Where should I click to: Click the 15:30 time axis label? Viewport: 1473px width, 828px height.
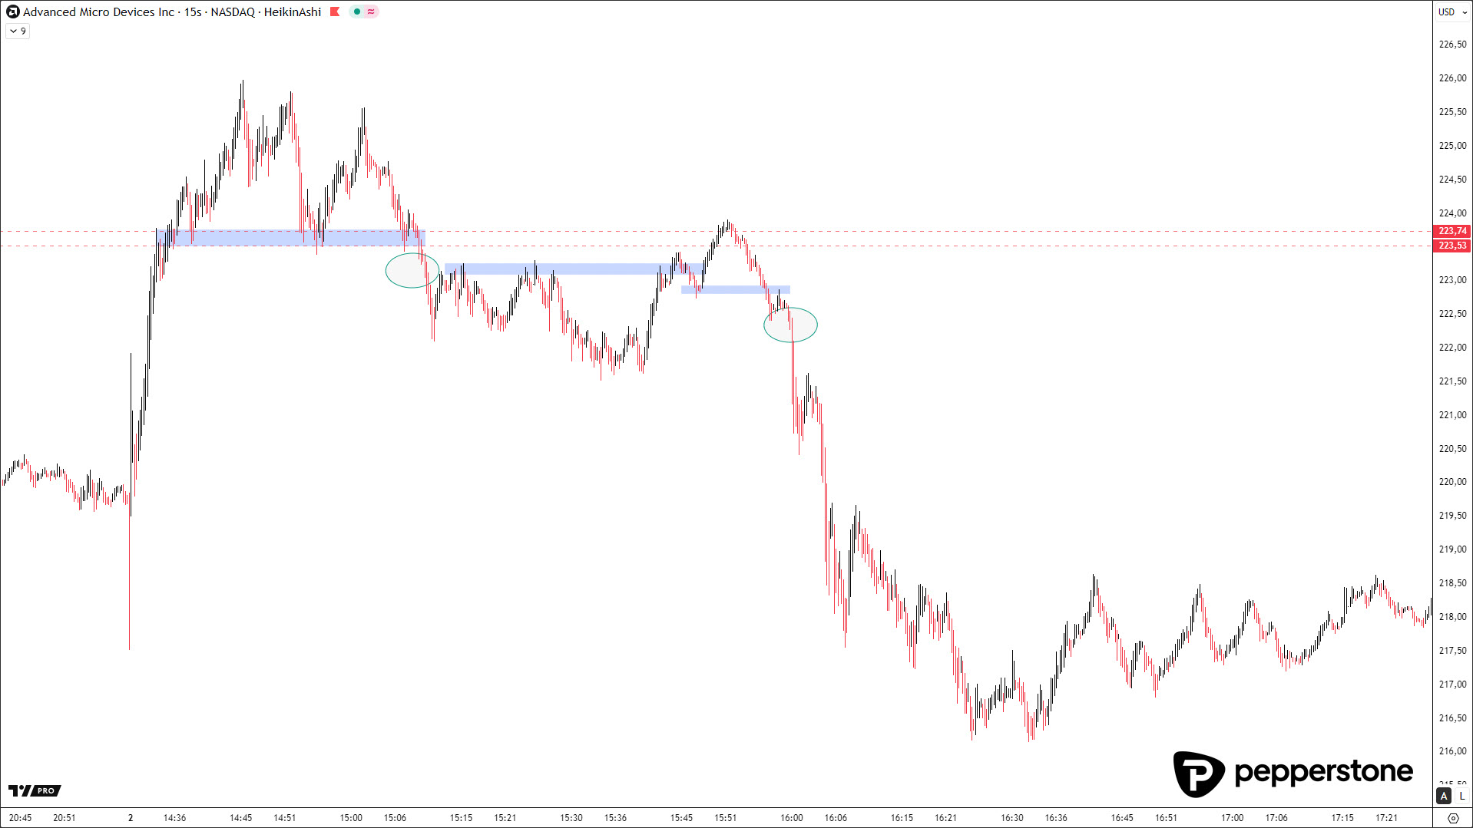571,818
